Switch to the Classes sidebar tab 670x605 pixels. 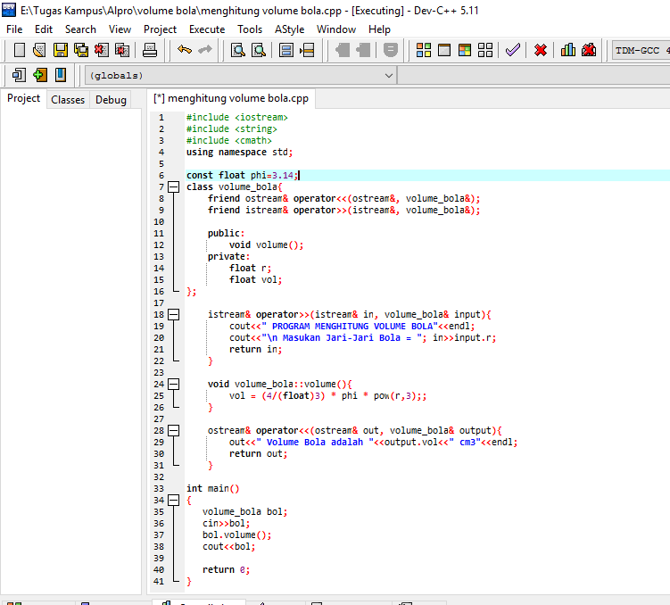68,100
